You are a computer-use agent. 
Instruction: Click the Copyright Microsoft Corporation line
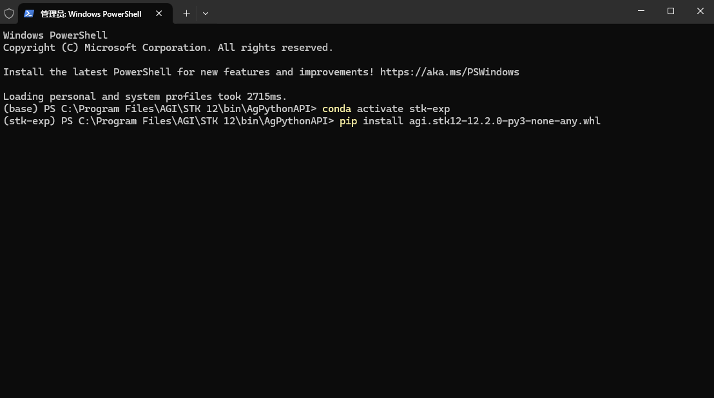[168, 48]
